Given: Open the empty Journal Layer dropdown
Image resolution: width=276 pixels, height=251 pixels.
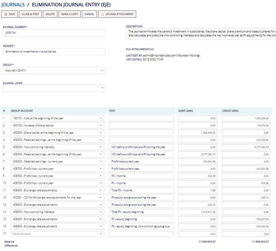Looking at the screenshot, I should tap(54, 88).
